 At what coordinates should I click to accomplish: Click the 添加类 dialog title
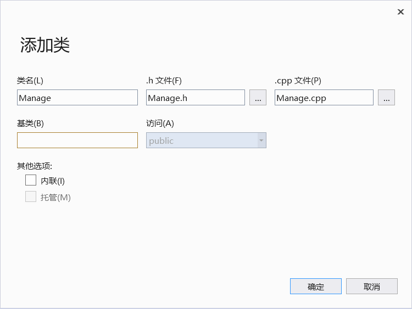(45, 45)
